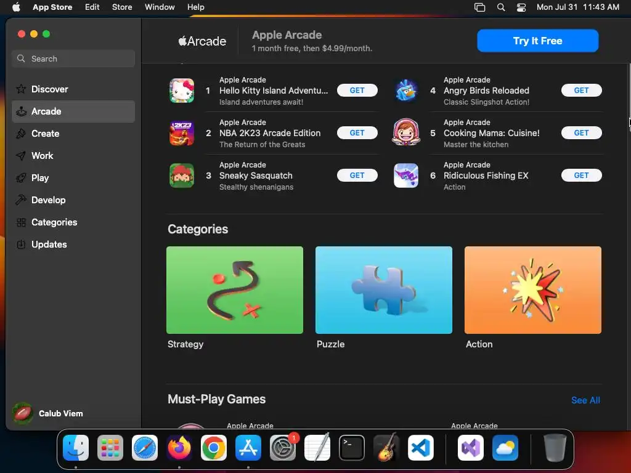Get Ridiculous Fishing EX

pyautogui.click(x=582, y=176)
